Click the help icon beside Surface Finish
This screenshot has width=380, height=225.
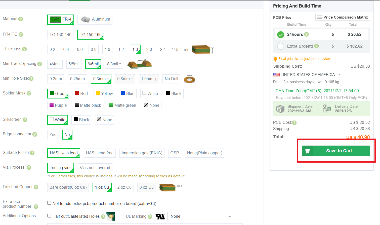point(32,153)
